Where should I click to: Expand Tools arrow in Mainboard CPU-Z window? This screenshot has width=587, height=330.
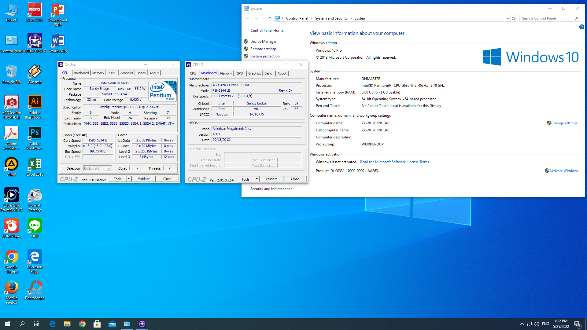[x=257, y=179]
